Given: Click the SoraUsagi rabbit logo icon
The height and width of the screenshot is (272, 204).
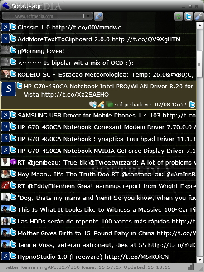Looking at the screenshot, I should (x=6, y=5).
